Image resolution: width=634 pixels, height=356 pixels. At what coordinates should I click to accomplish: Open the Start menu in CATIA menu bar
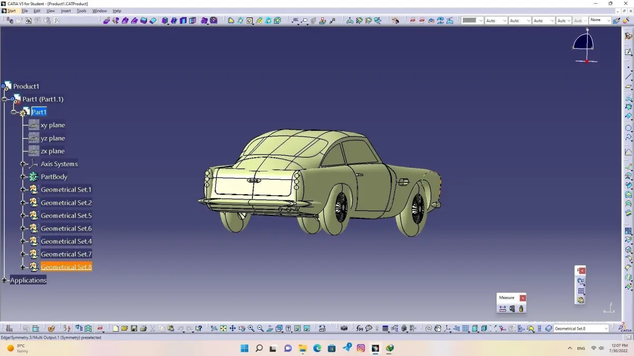coord(11,11)
